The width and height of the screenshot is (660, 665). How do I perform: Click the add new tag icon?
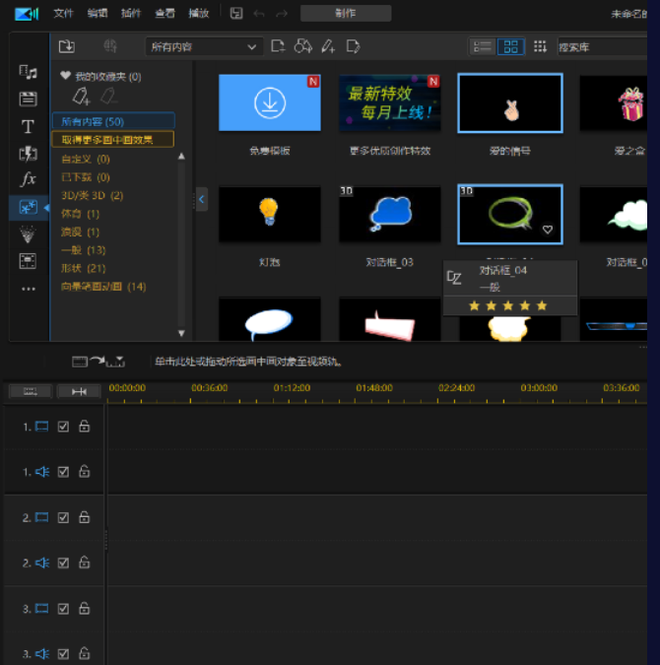click(83, 96)
